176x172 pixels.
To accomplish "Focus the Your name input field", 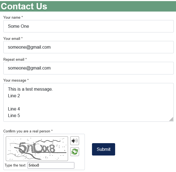I will pos(88,26).
